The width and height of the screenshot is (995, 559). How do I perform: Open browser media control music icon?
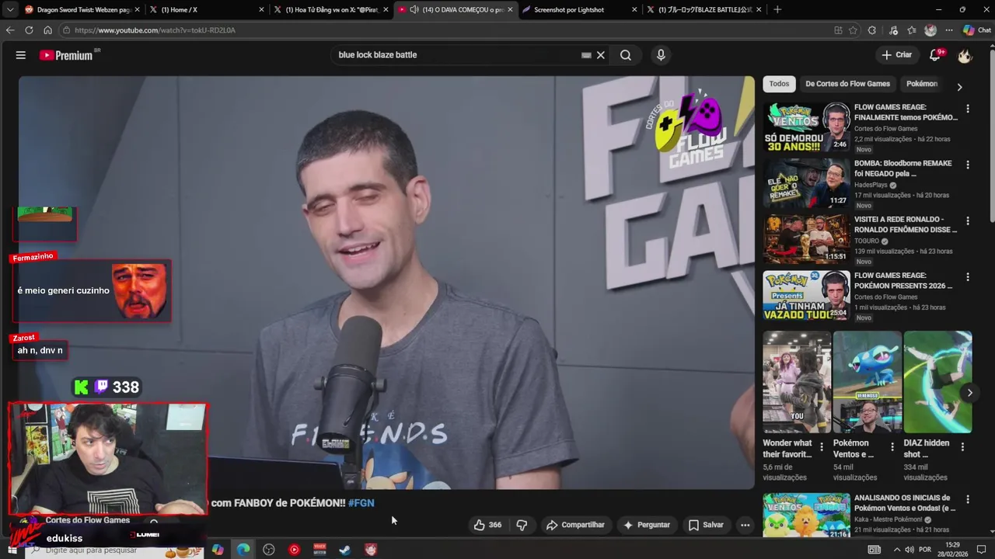coord(893,30)
